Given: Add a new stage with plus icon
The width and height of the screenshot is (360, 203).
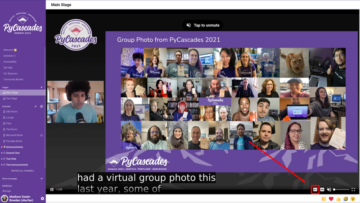Looking at the screenshot, I should pyautogui.click(x=41, y=87).
